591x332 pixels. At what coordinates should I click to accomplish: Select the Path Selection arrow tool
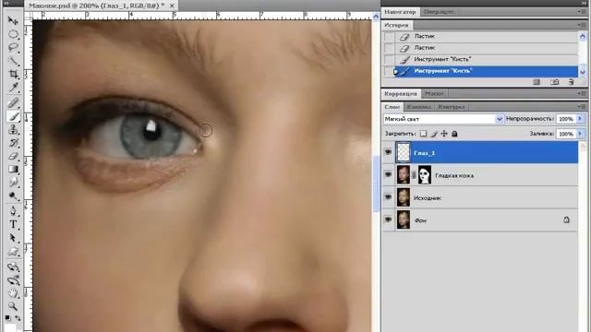13,238
